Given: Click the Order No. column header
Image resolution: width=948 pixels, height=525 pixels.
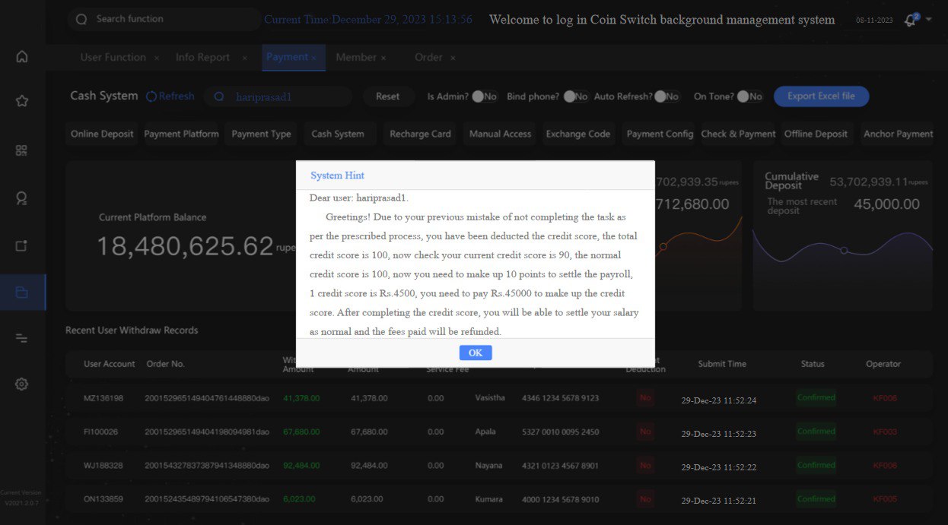Looking at the screenshot, I should click(166, 364).
